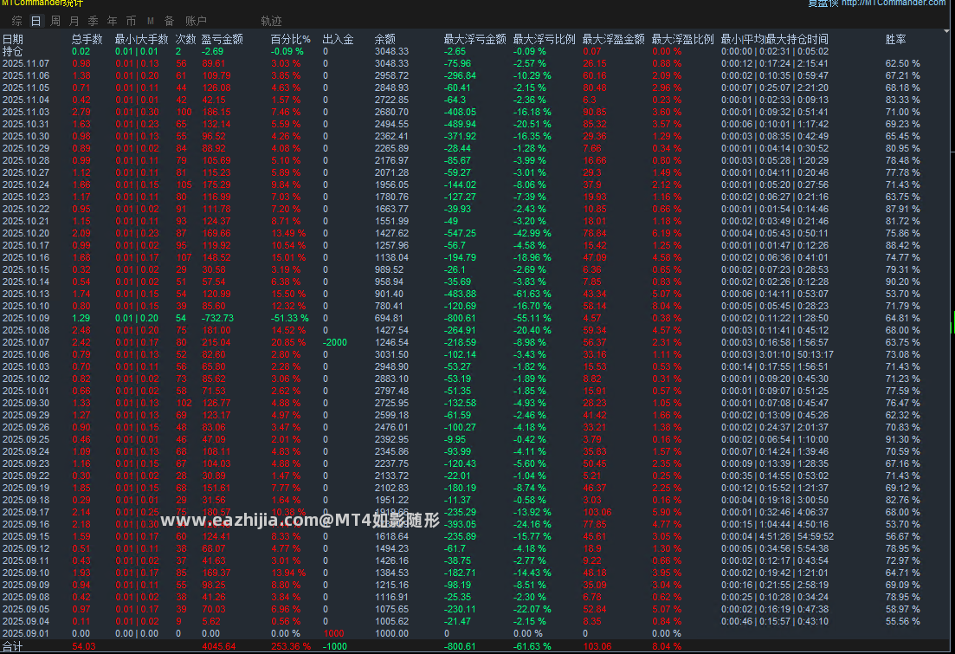
Task: Click the 盈亏金额 column header
Action: coord(223,40)
